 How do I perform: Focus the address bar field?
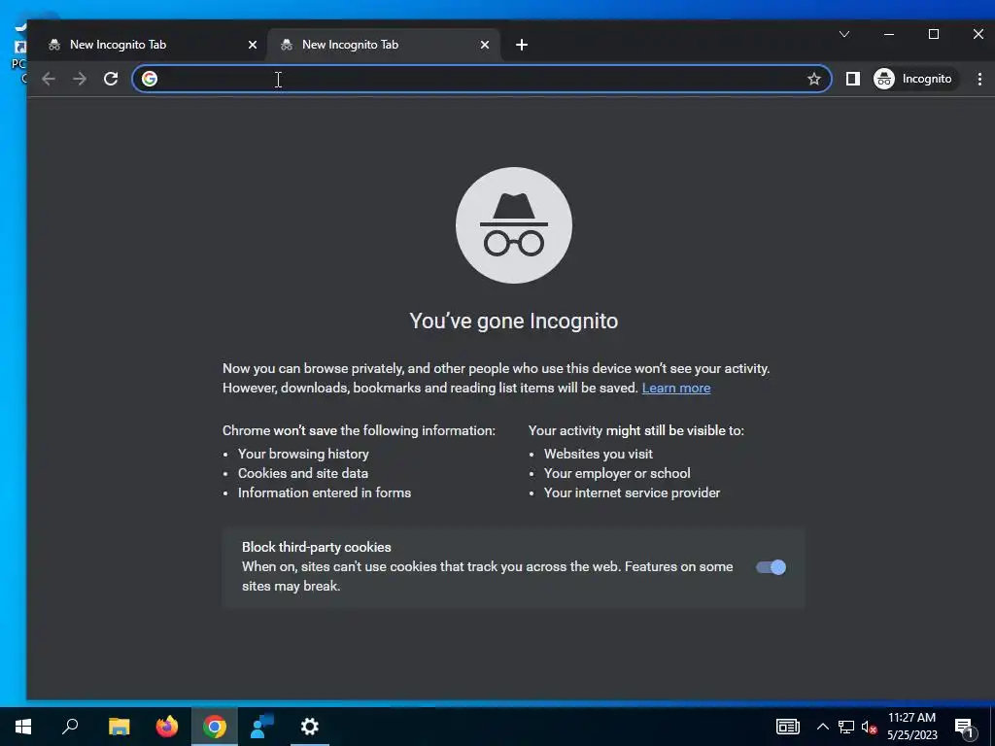pos(482,79)
